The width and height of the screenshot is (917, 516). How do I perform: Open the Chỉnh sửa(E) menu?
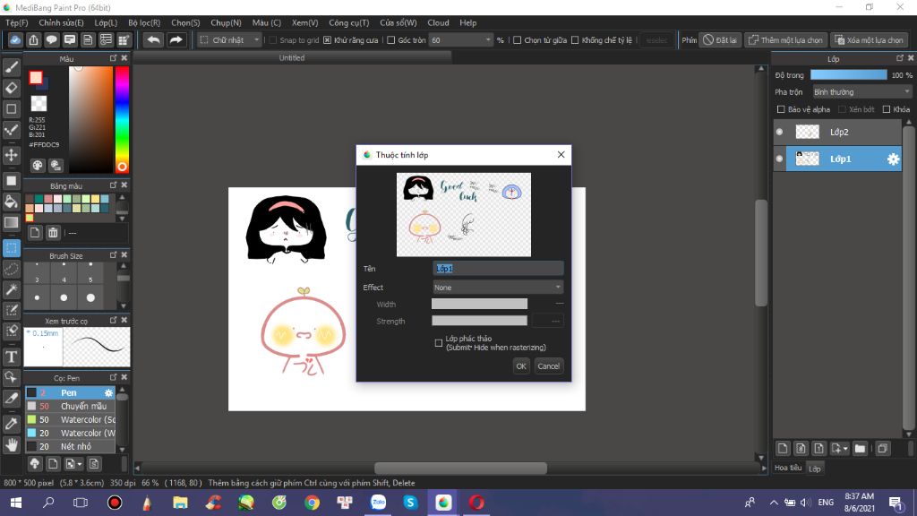point(62,22)
